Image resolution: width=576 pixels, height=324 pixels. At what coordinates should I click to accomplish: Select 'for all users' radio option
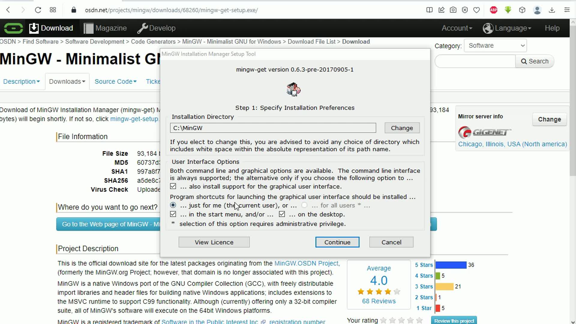click(304, 205)
